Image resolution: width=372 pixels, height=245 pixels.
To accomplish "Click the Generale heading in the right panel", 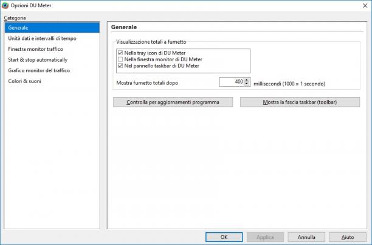I will (x=124, y=27).
